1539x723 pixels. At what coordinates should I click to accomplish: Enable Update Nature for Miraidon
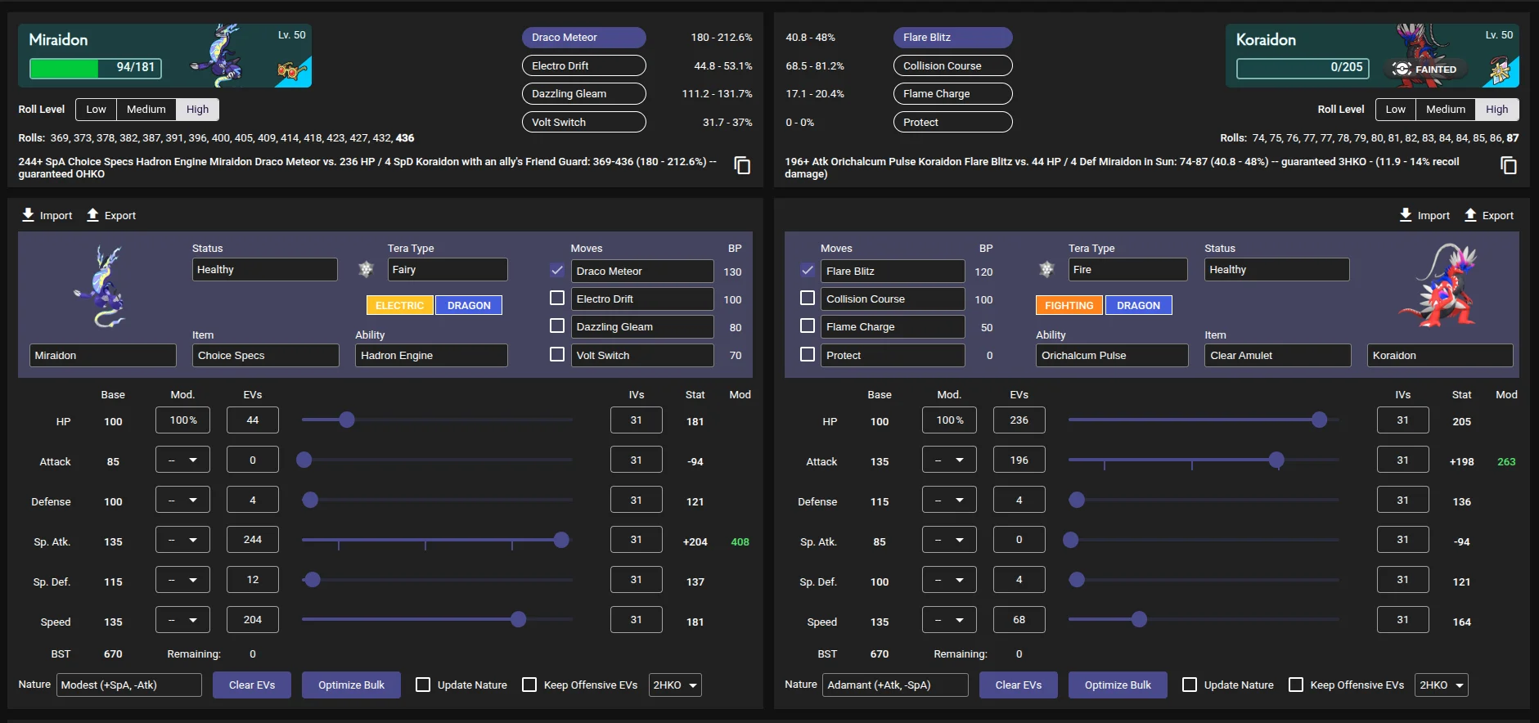(x=423, y=685)
